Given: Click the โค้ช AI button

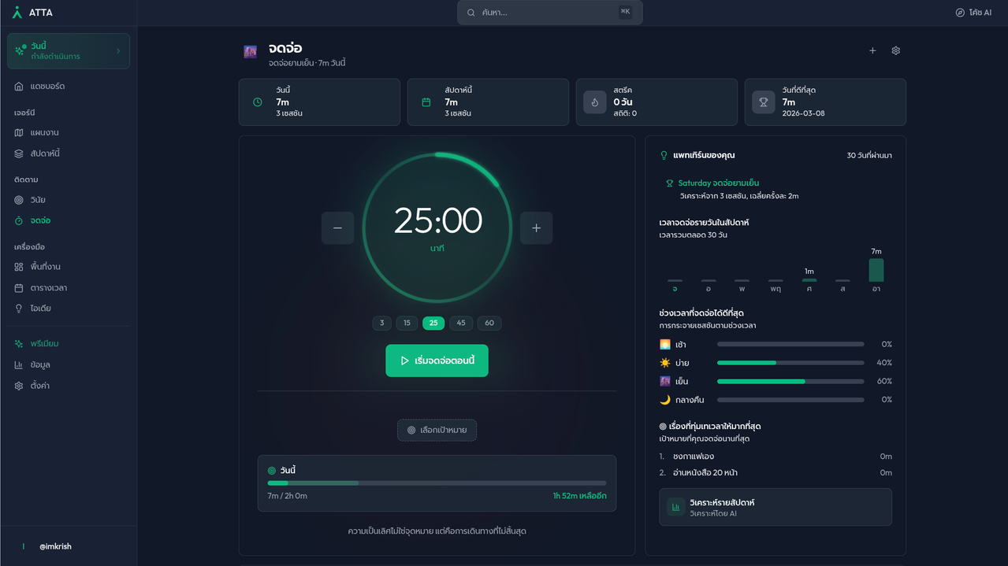Looking at the screenshot, I should (x=973, y=13).
